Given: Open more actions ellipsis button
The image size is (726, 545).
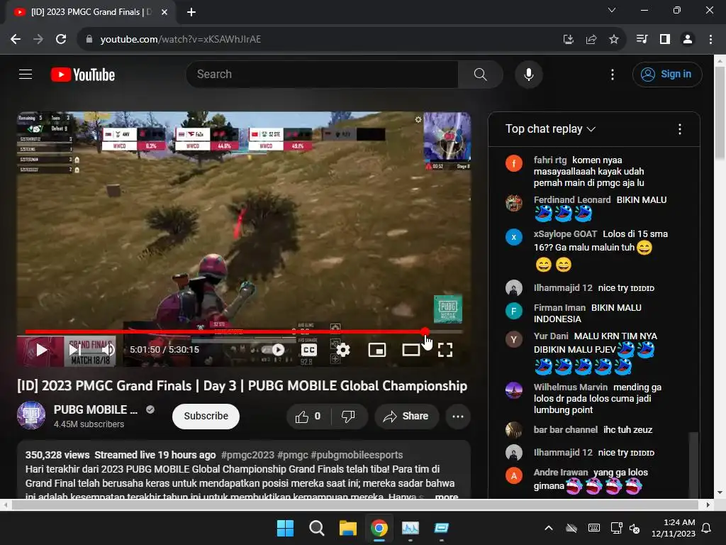Looking at the screenshot, I should [x=458, y=416].
